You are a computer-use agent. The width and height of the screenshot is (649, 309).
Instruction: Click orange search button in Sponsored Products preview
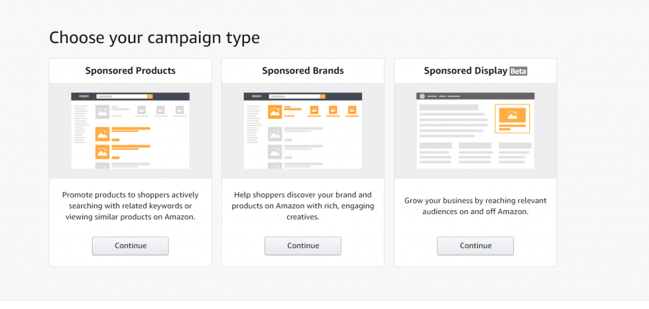150,96
